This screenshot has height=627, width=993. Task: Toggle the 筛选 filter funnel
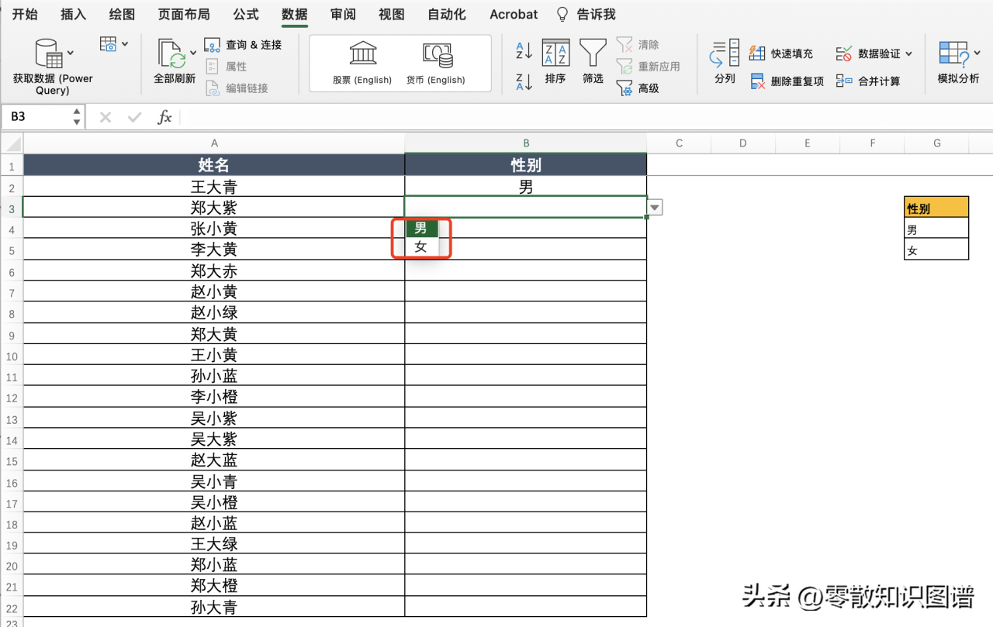click(x=593, y=61)
